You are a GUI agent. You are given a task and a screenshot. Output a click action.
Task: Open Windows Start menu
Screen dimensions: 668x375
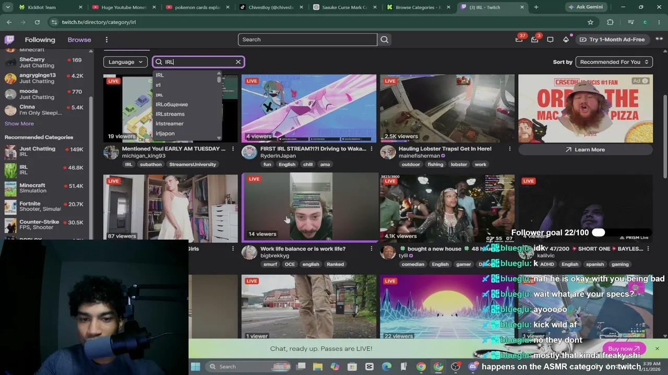[195, 367]
